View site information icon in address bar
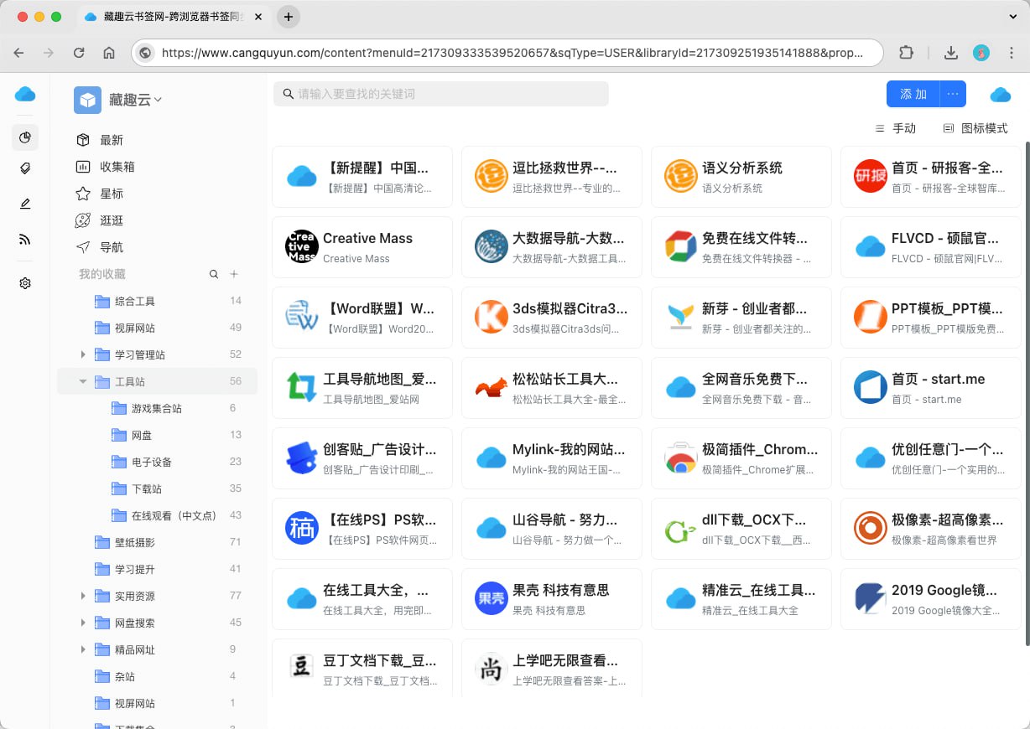 coord(146,53)
